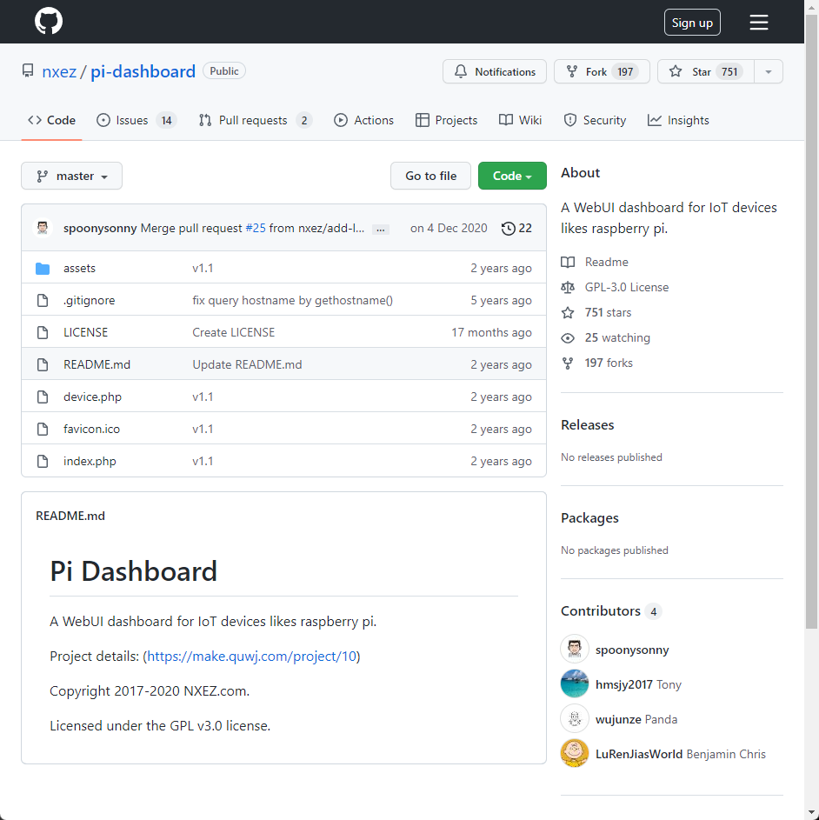Open the master branch selector

pyautogui.click(x=71, y=176)
